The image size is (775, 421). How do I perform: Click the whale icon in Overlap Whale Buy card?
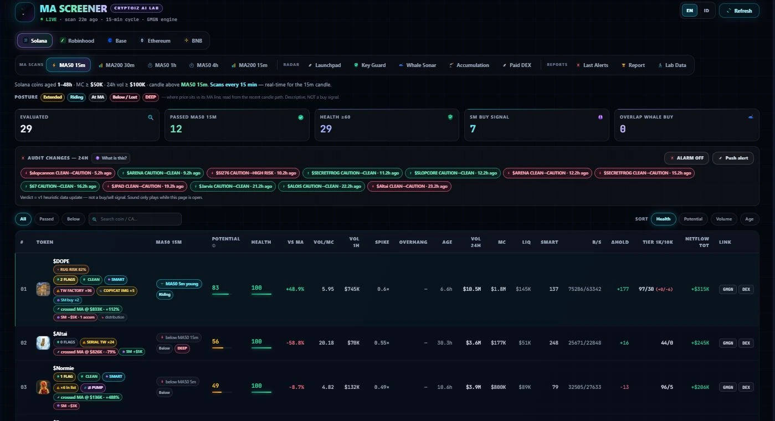tap(751, 117)
